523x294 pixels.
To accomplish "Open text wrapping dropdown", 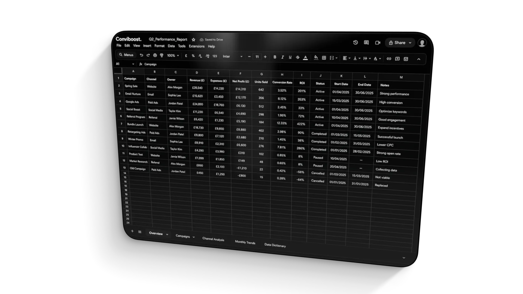I will pos(367,58).
